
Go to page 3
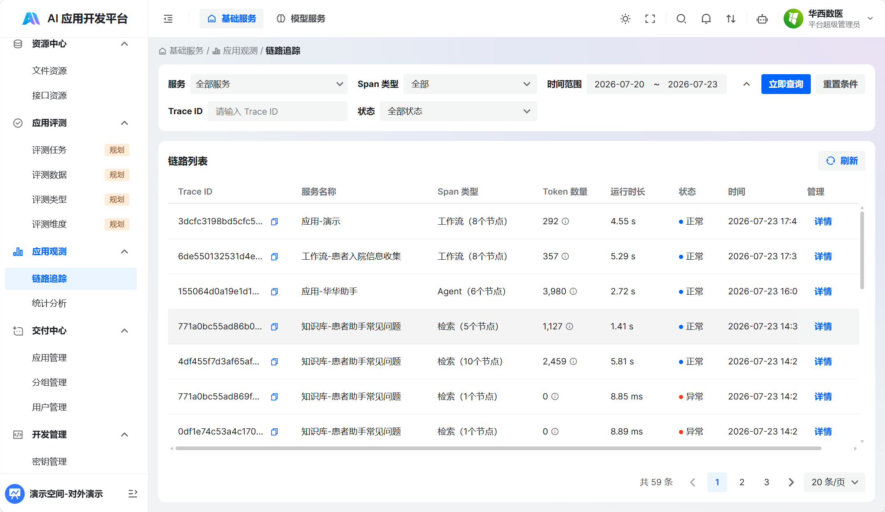coord(766,482)
